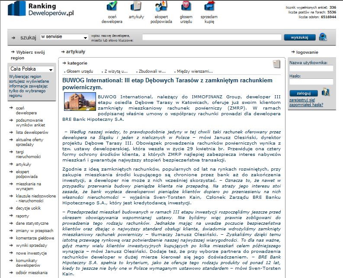This screenshot has width=343, height=278.
Task: Click the document icon in kategorie panel
Action: (277, 64)
